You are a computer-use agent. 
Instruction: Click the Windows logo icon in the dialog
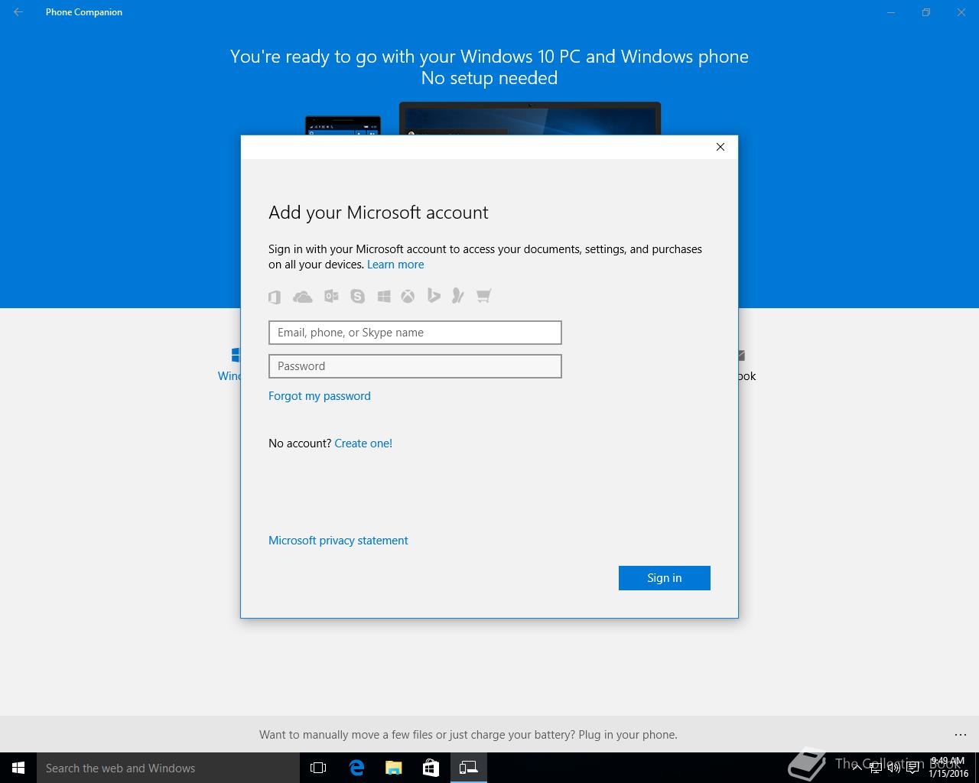click(x=384, y=296)
